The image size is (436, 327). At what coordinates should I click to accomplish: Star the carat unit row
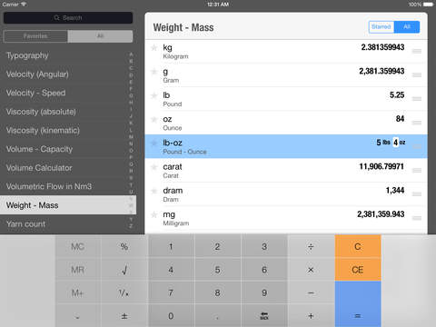154,167
